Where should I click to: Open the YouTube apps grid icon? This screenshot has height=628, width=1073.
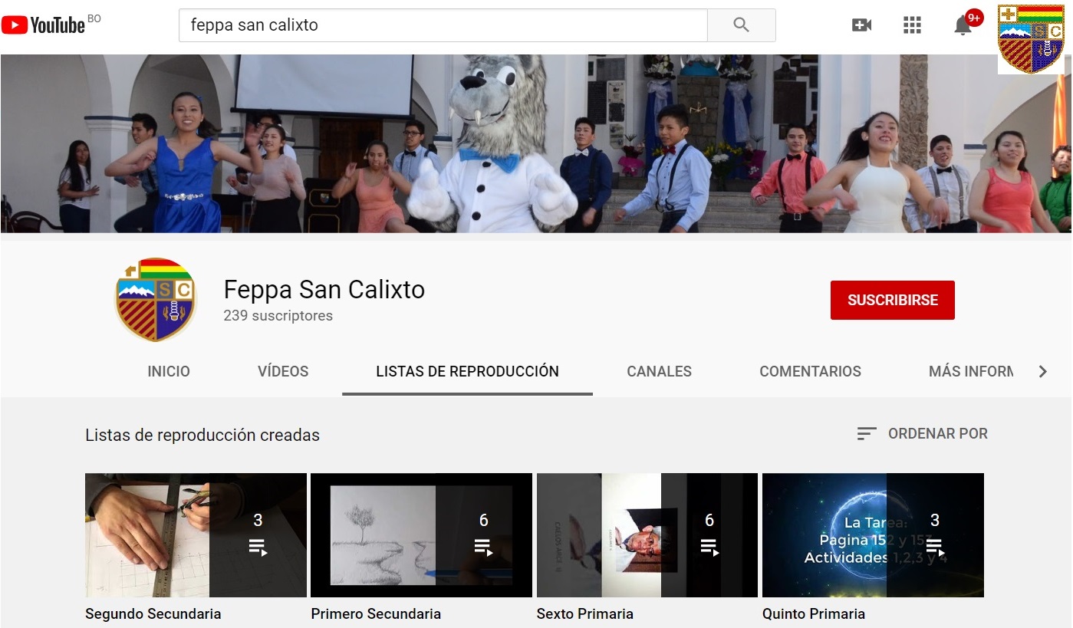coord(912,25)
